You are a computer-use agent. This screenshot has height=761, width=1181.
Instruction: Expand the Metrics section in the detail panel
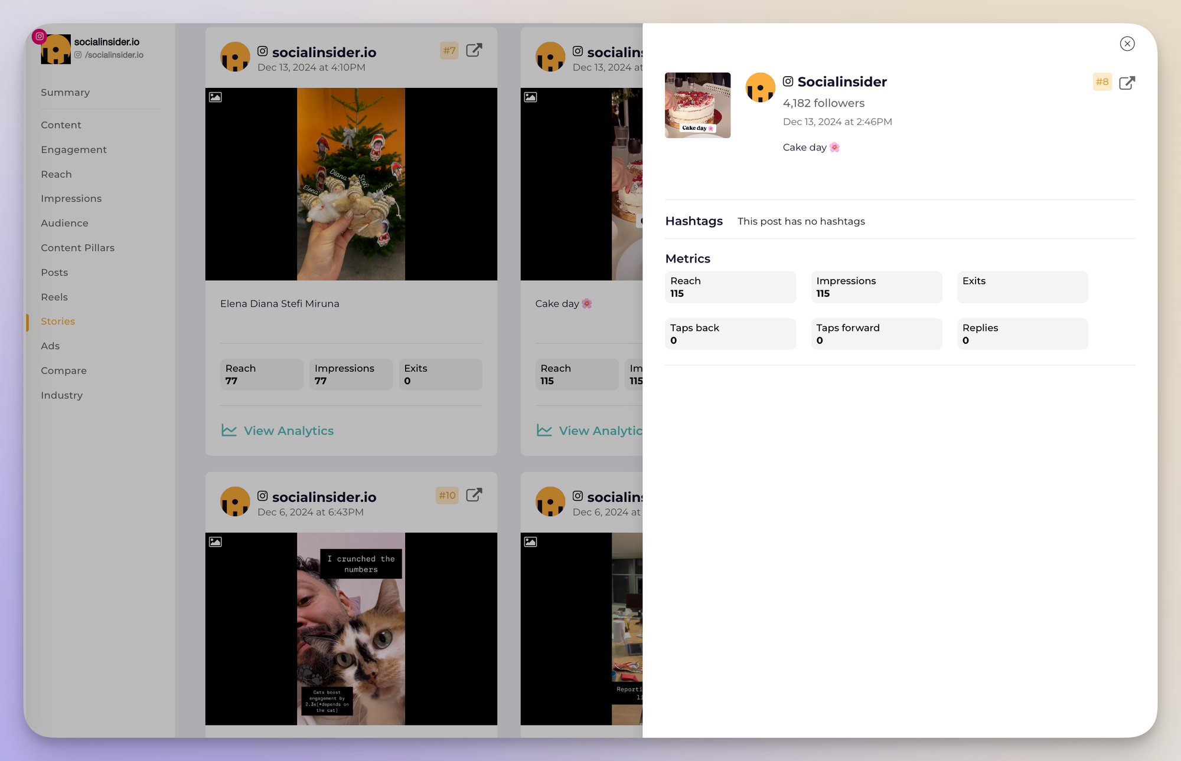(x=688, y=258)
